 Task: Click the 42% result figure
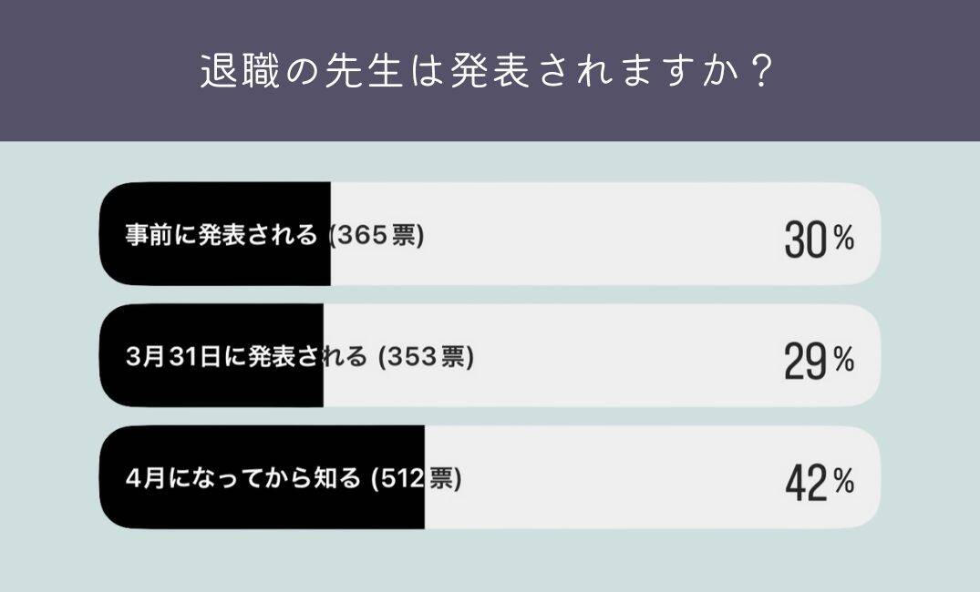tap(818, 483)
